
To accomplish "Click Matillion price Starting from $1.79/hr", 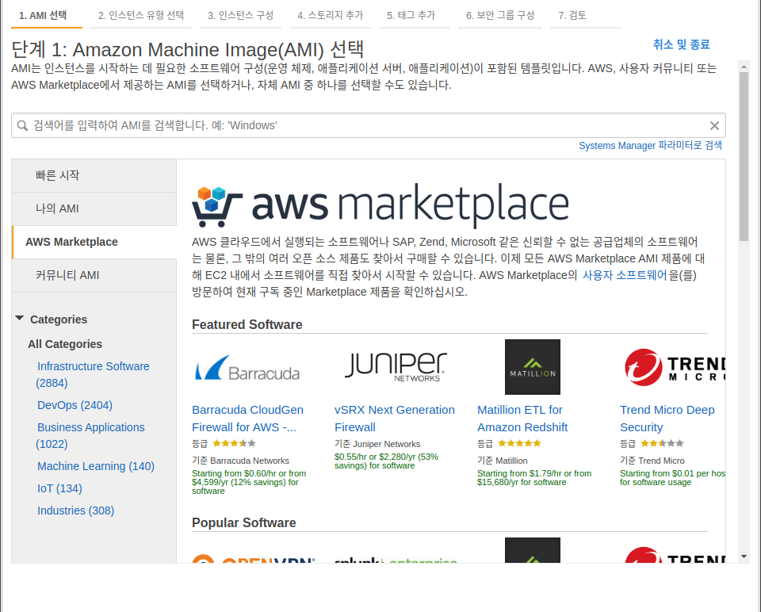I will coord(534,477).
